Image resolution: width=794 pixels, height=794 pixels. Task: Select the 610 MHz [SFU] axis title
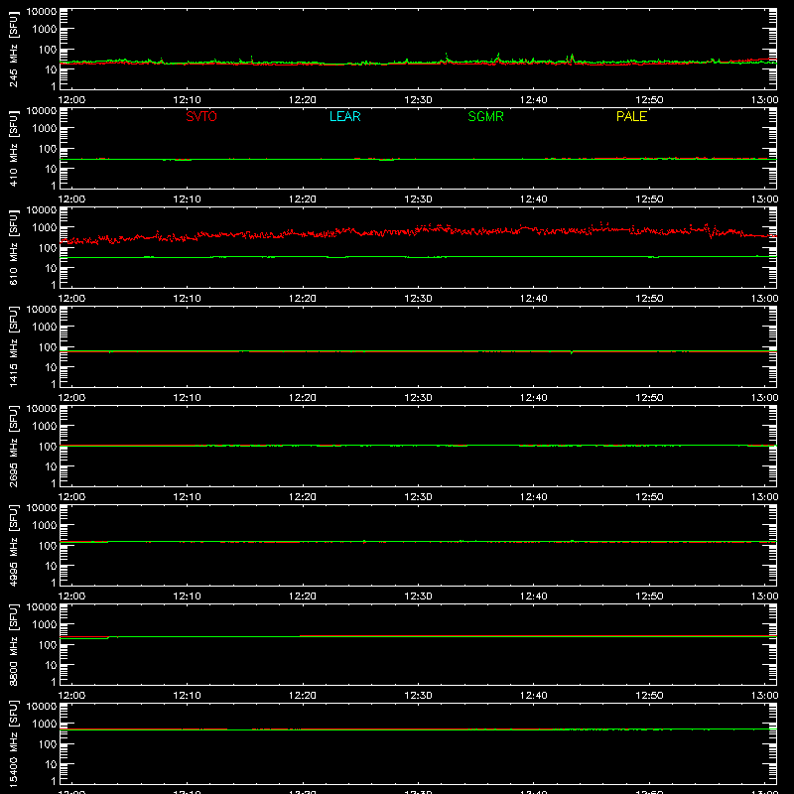click(13, 248)
